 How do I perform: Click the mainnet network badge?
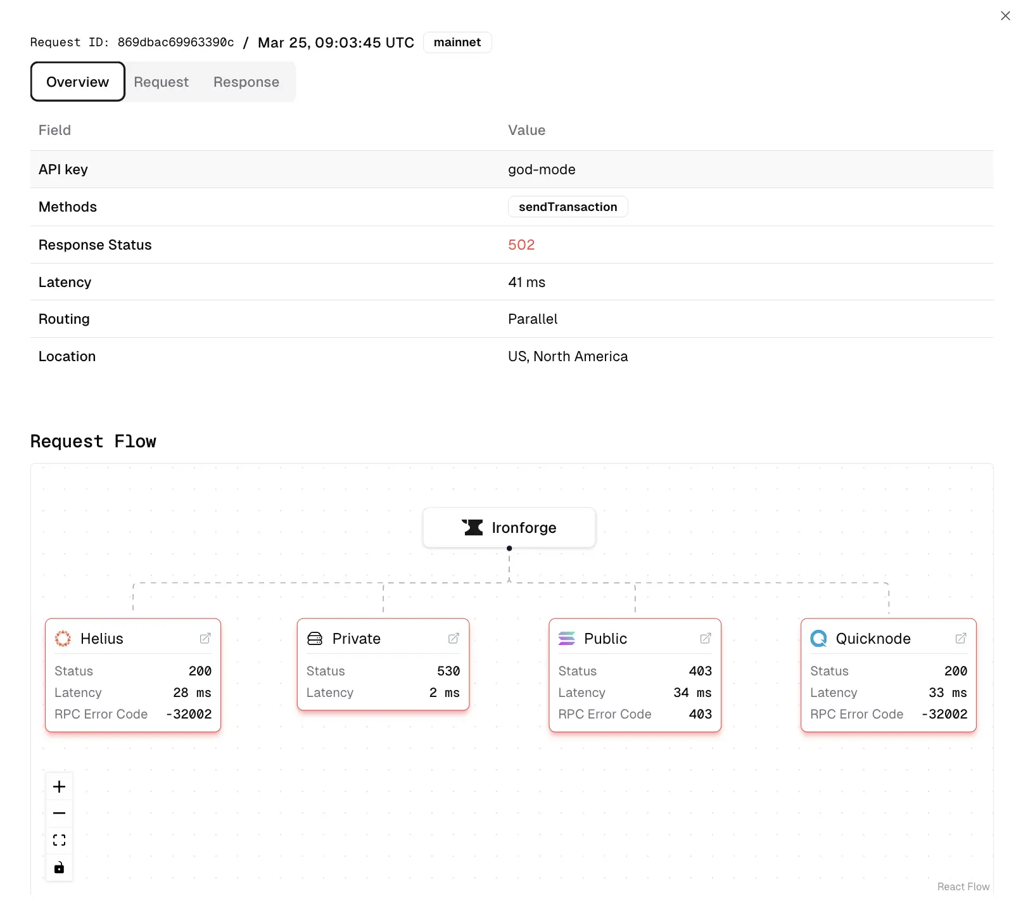(457, 42)
